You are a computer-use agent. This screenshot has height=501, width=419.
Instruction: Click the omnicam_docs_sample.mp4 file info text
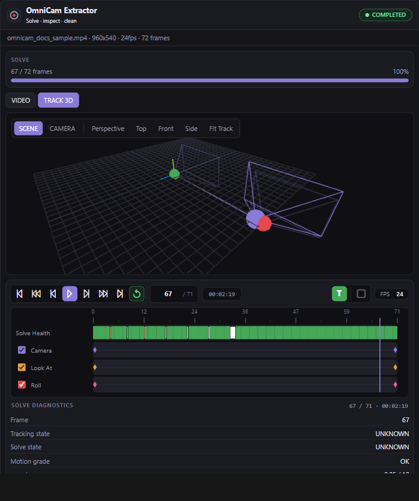coord(88,38)
